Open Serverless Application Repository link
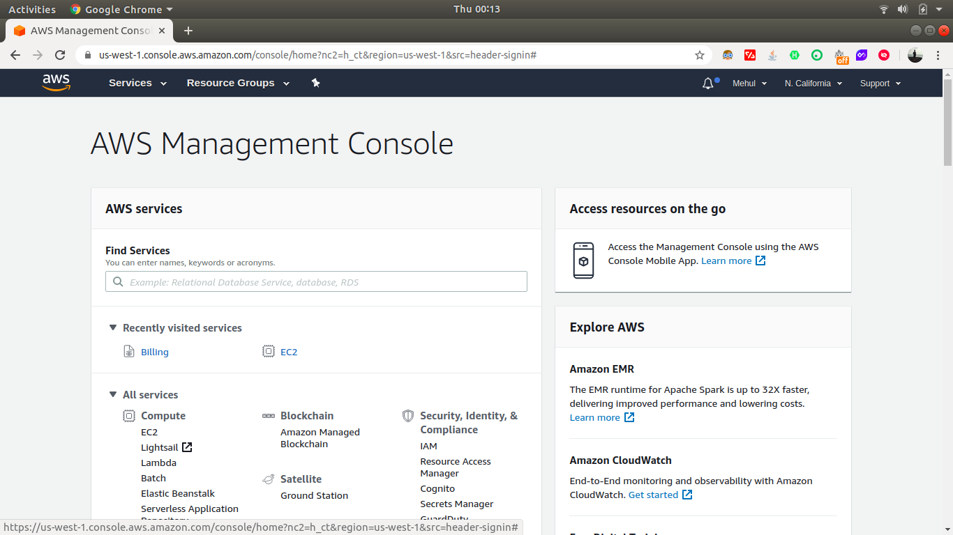The height and width of the screenshot is (535, 953). pyautogui.click(x=190, y=513)
